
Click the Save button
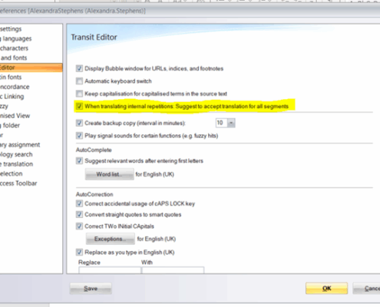point(91,289)
